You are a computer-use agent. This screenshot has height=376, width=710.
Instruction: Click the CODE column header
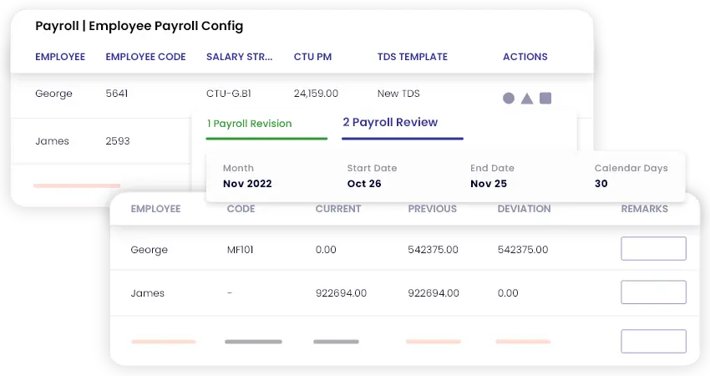(x=241, y=209)
